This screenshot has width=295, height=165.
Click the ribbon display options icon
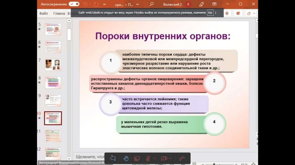pyautogui.click(x=214, y=4)
